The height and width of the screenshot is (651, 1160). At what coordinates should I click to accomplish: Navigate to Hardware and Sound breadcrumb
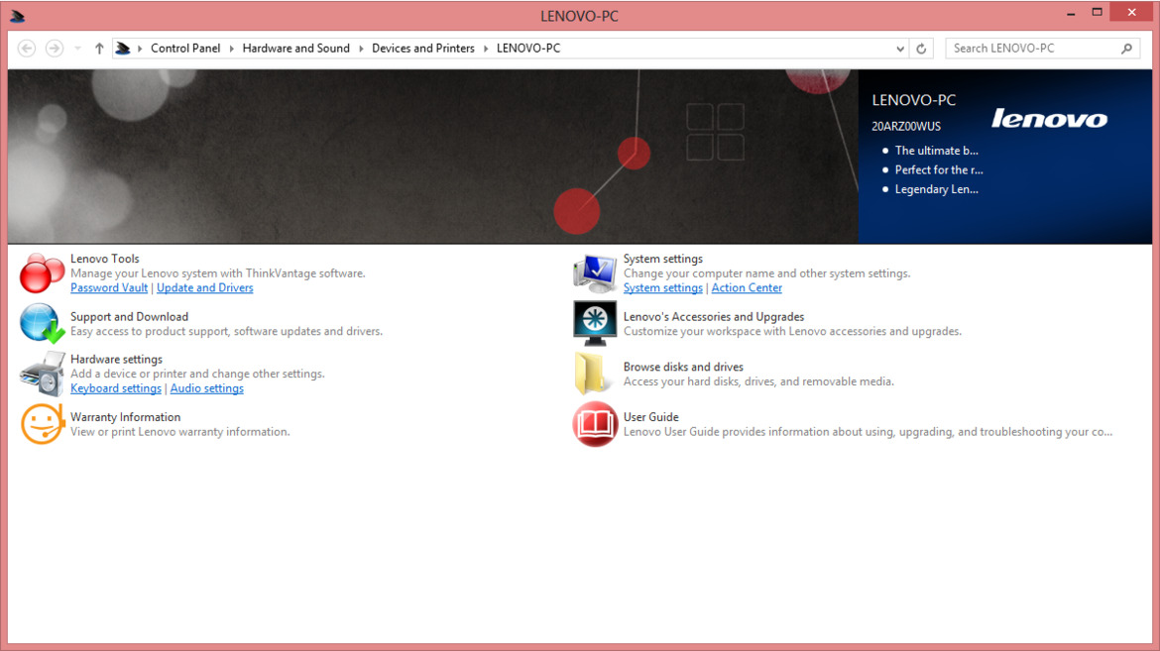click(x=295, y=49)
